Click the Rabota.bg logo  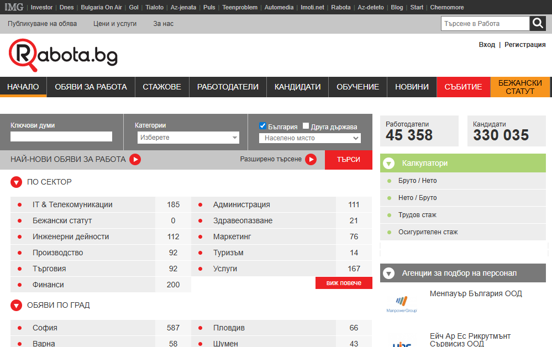[x=63, y=55]
